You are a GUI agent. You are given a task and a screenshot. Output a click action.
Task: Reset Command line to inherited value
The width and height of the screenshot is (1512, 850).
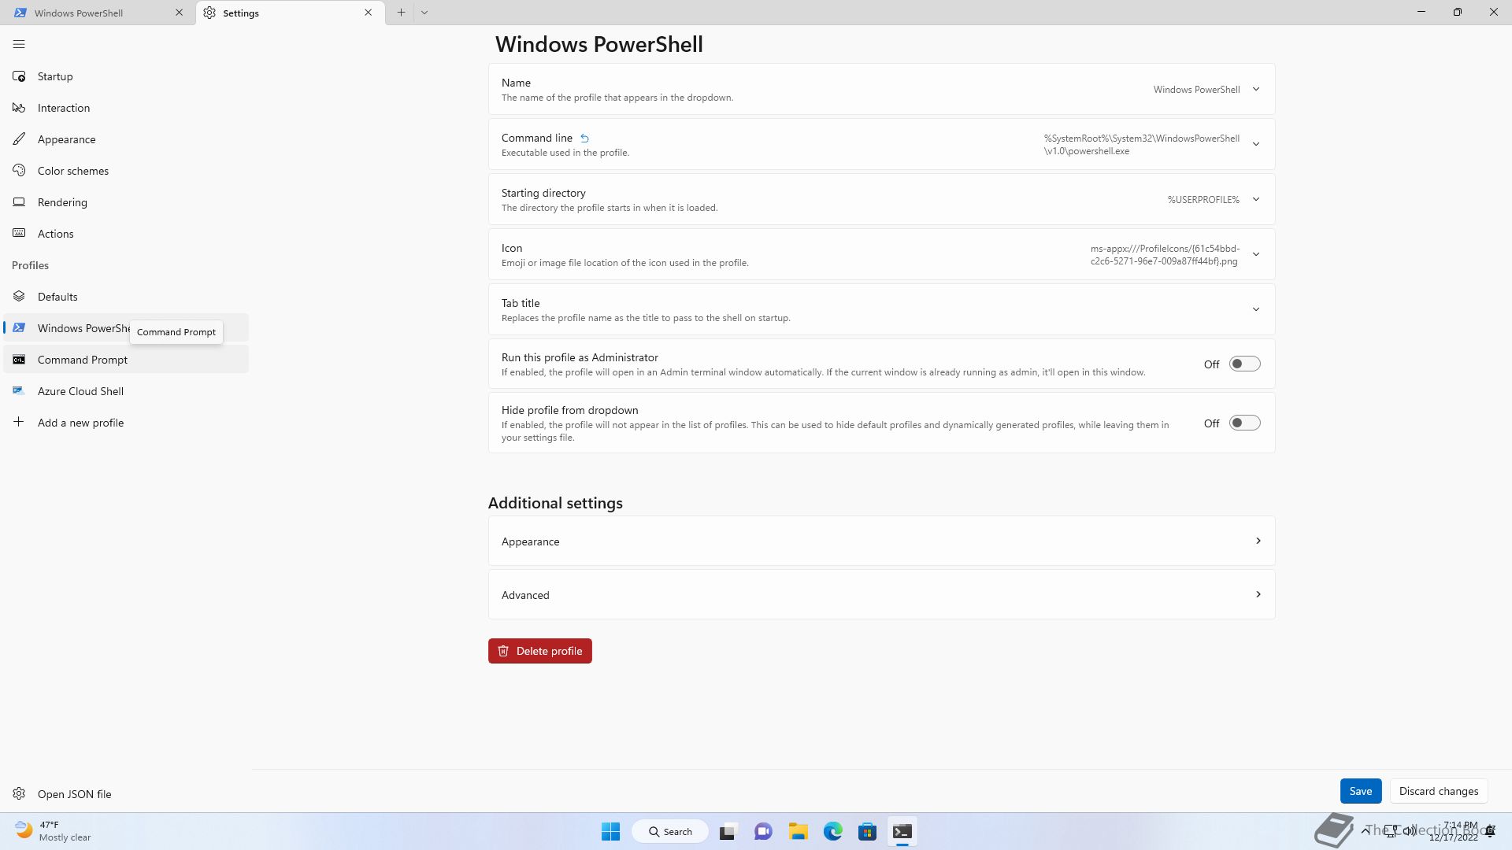click(x=584, y=138)
